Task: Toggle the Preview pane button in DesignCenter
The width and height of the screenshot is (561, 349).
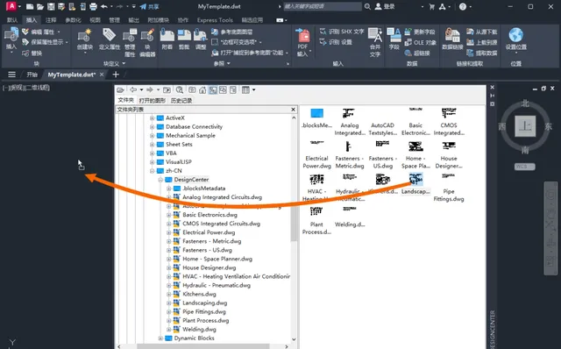Action: (223, 89)
